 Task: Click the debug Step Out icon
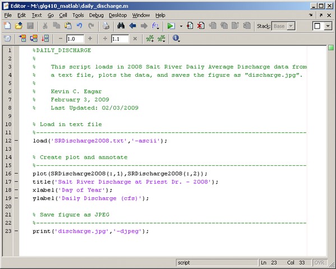pyautogui.click(x=235, y=26)
